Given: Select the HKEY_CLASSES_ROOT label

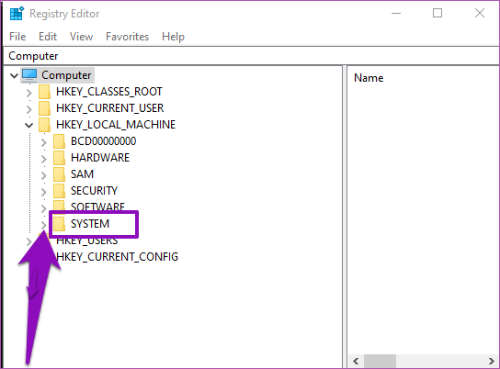Looking at the screenshot, I should 109,92.
